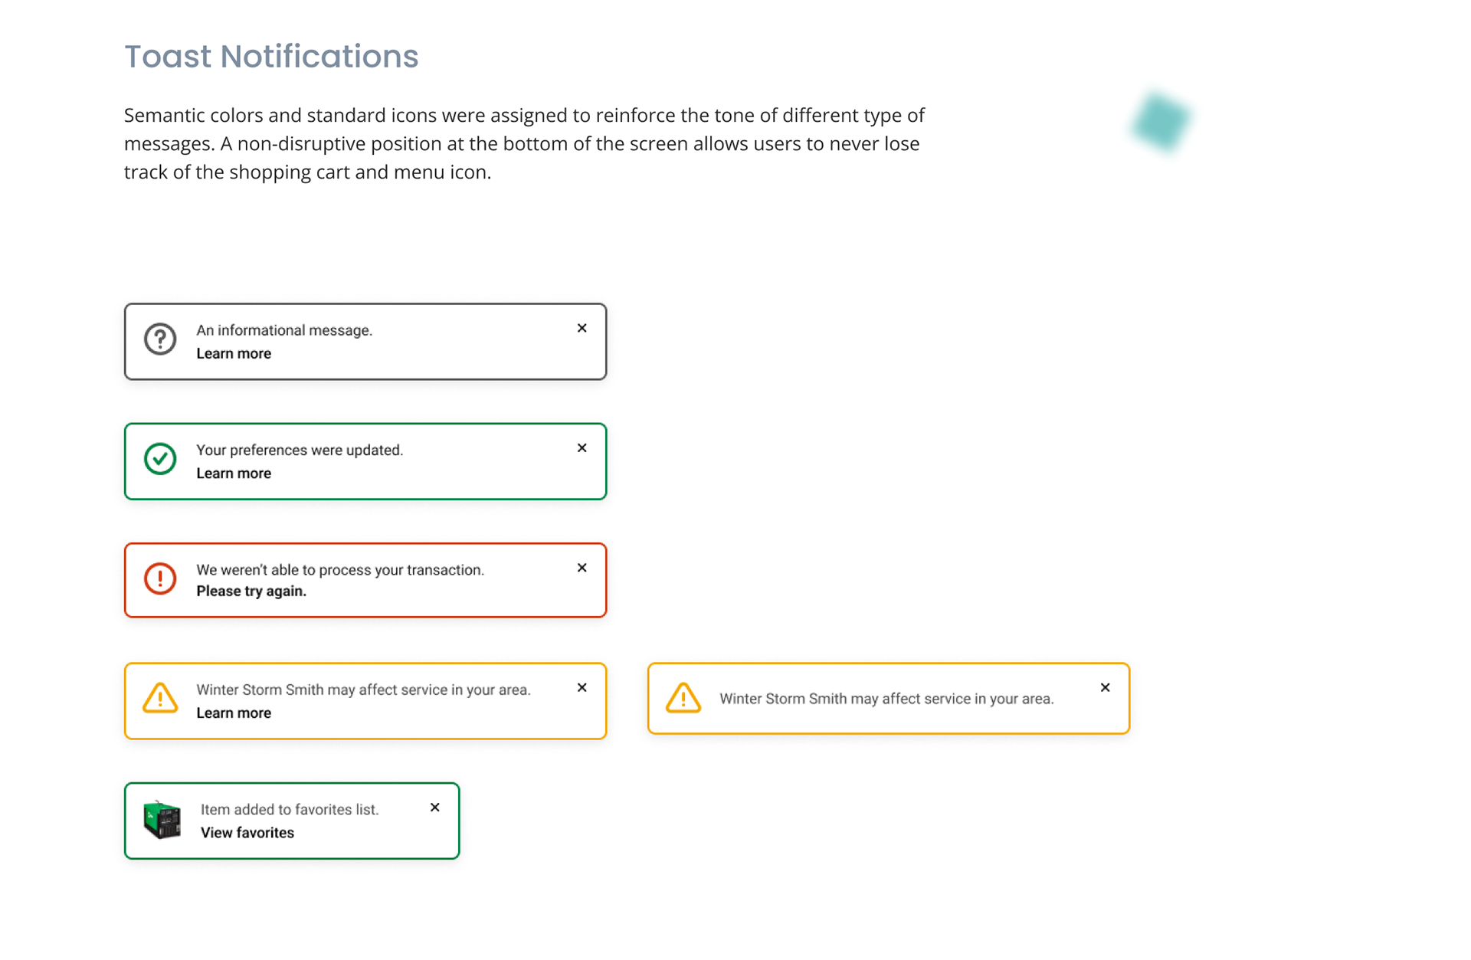Click the Please try again link
Screen dimensions: 1471x960
pos(251,591)
